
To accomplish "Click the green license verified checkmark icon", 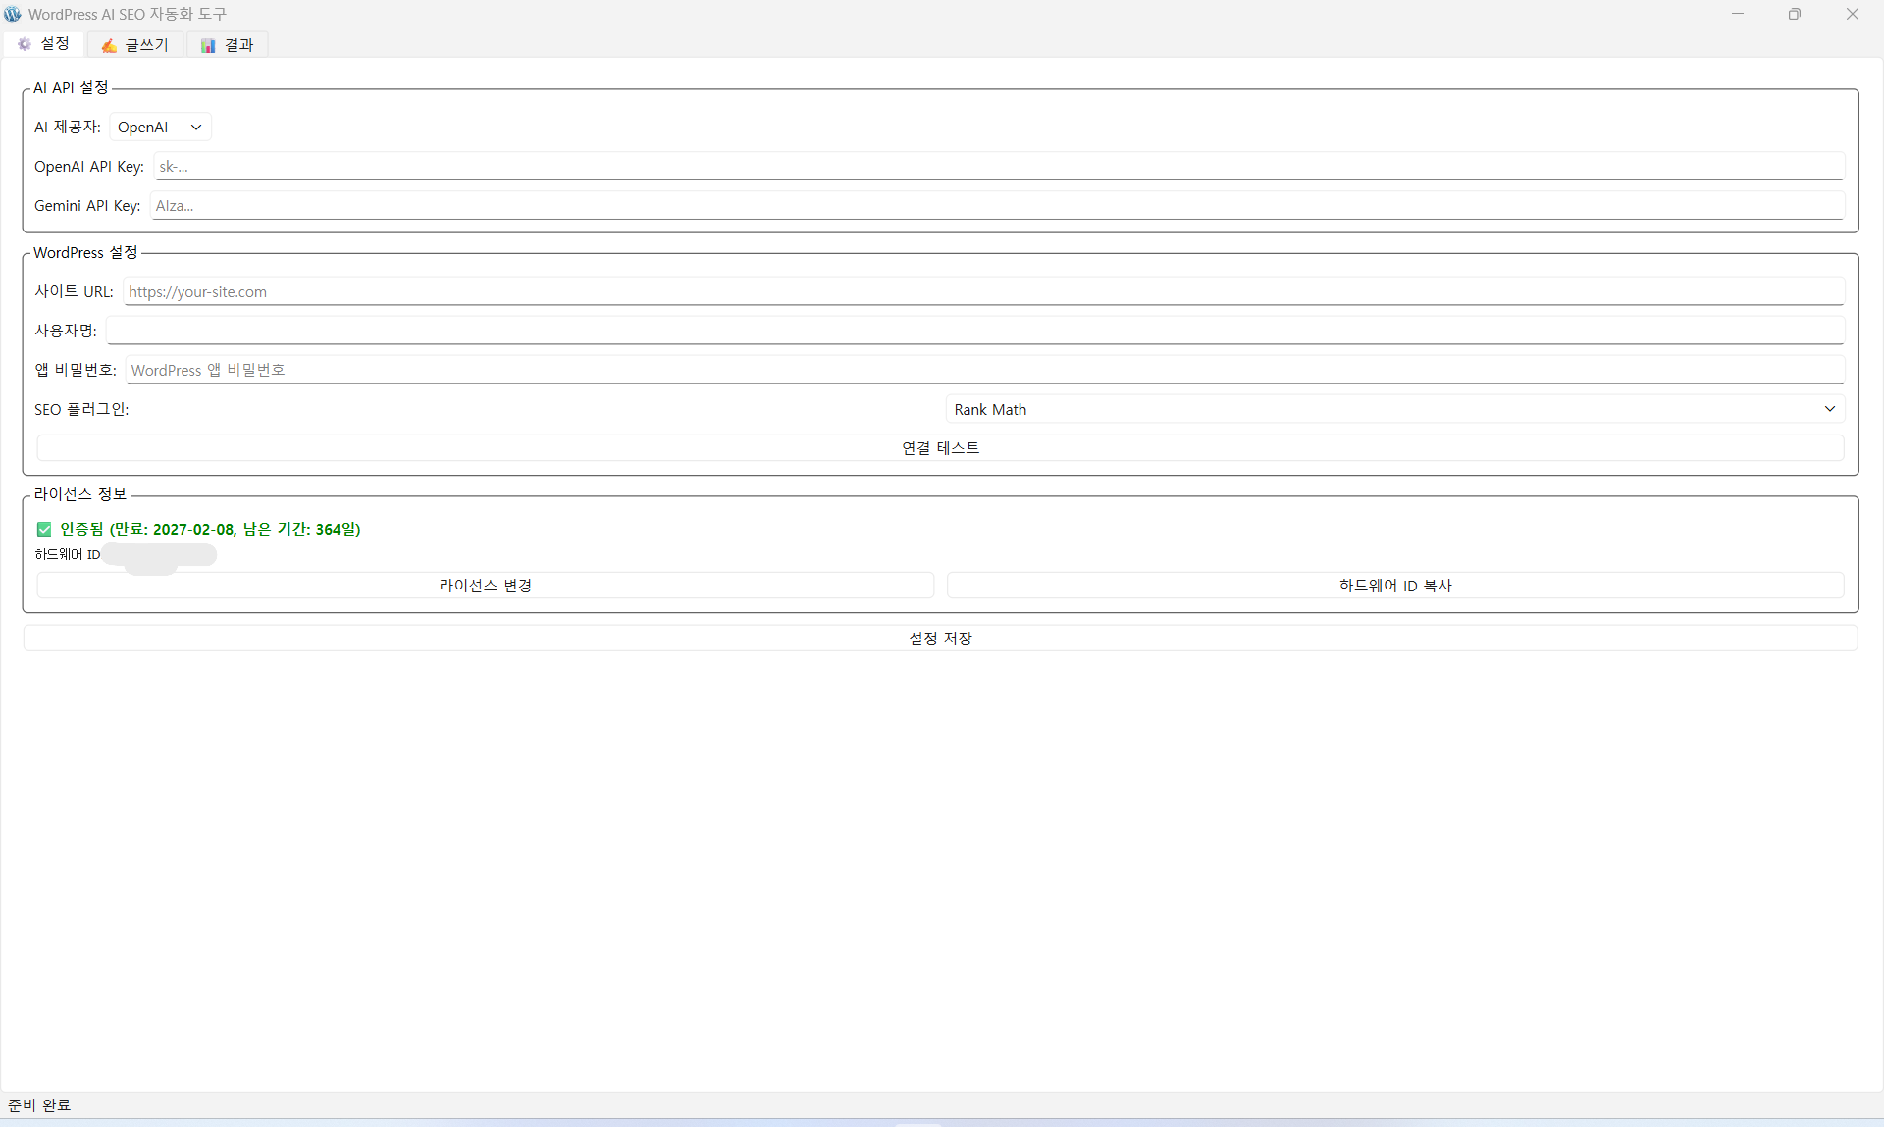I will click(x=44, y=530).
